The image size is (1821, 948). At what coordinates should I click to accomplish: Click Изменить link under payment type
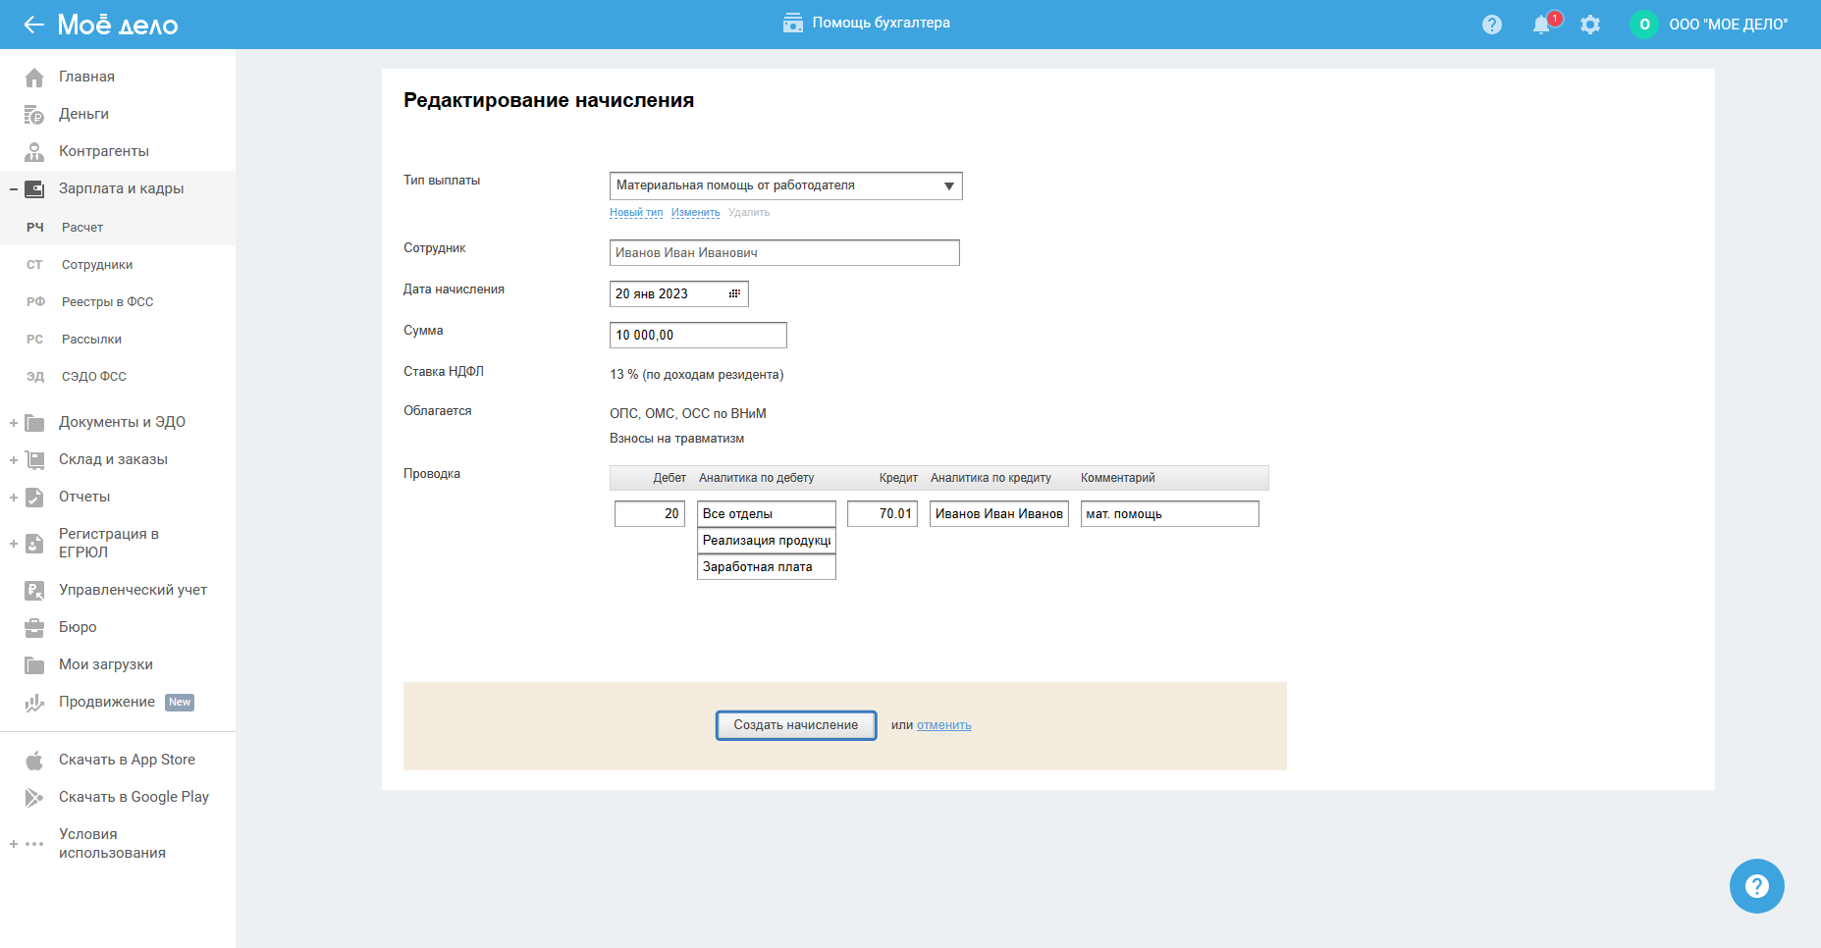696,212
